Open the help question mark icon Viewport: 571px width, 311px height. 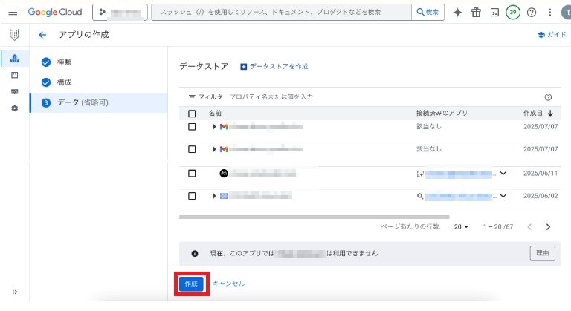(x=531, y=13)
